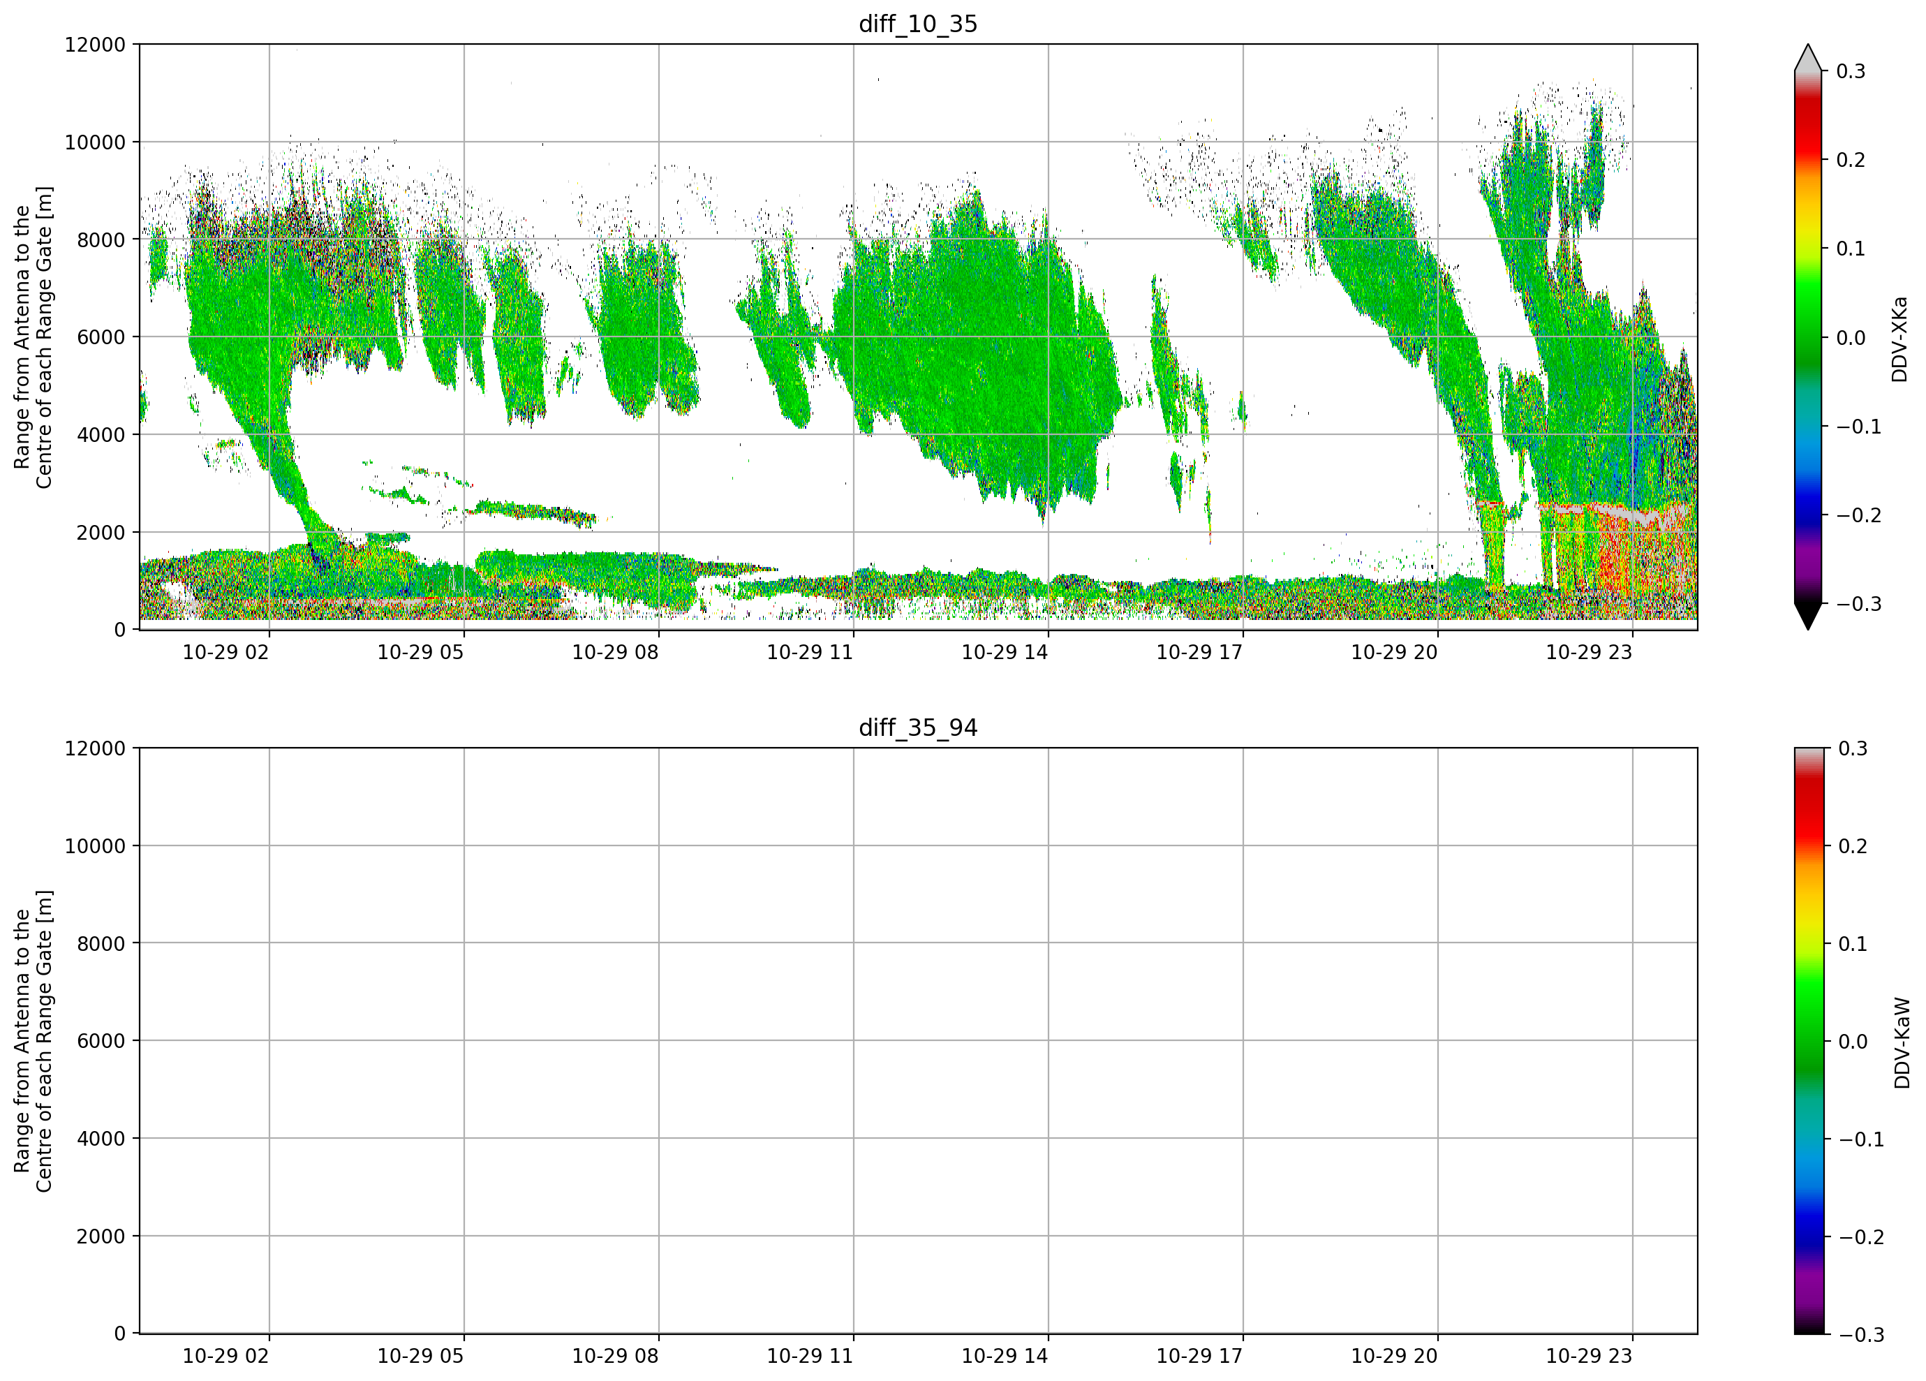Click the diff_10_35 plot title
The width and height of the screenshot is (1926, 1381).
point(918,24)
